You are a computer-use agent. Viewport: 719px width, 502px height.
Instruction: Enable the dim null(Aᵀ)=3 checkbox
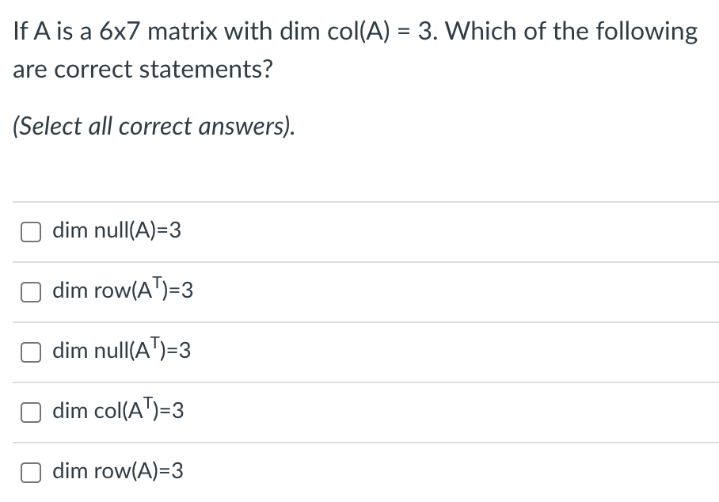[x=30, y=352]
